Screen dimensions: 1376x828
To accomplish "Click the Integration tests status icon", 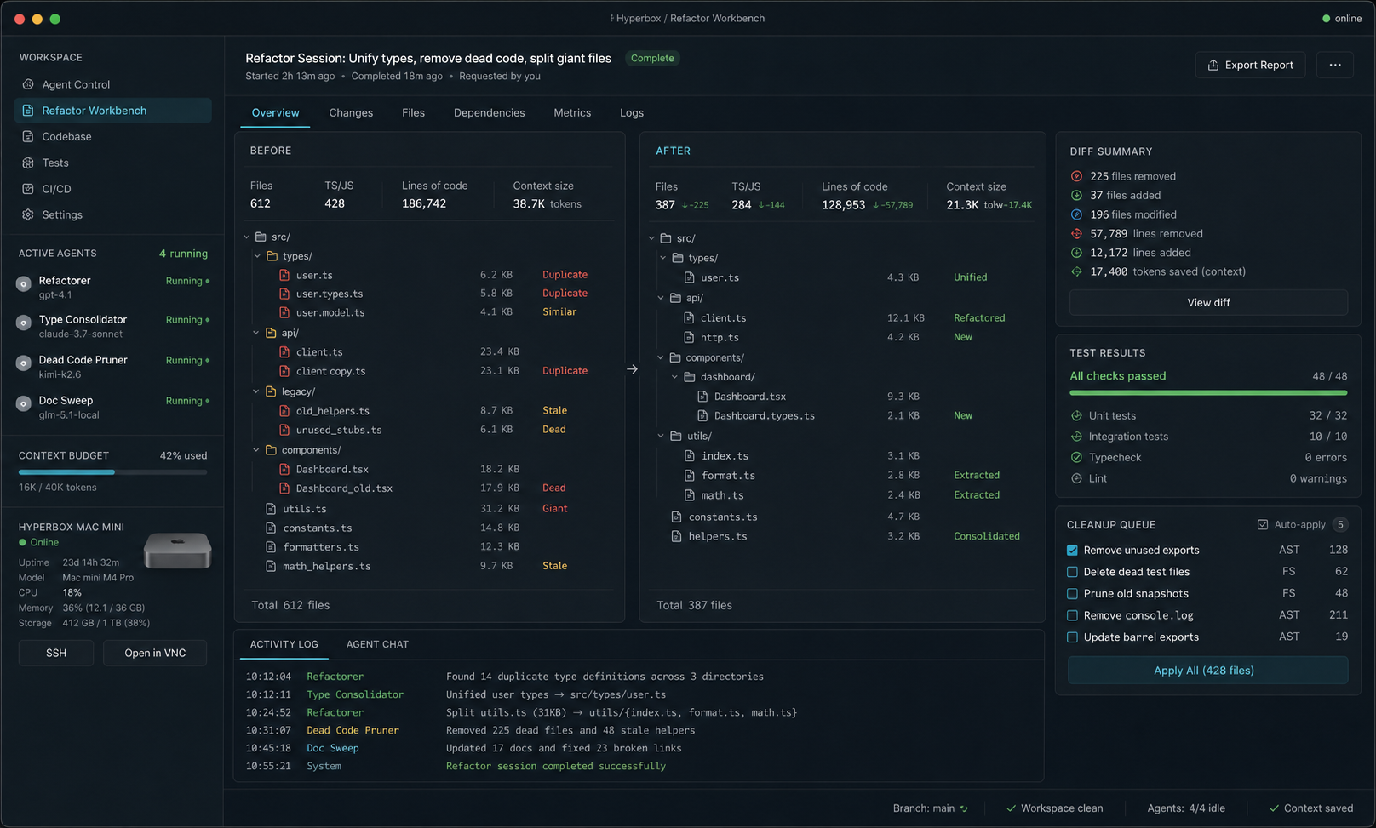I will [x=1076, y=437].
